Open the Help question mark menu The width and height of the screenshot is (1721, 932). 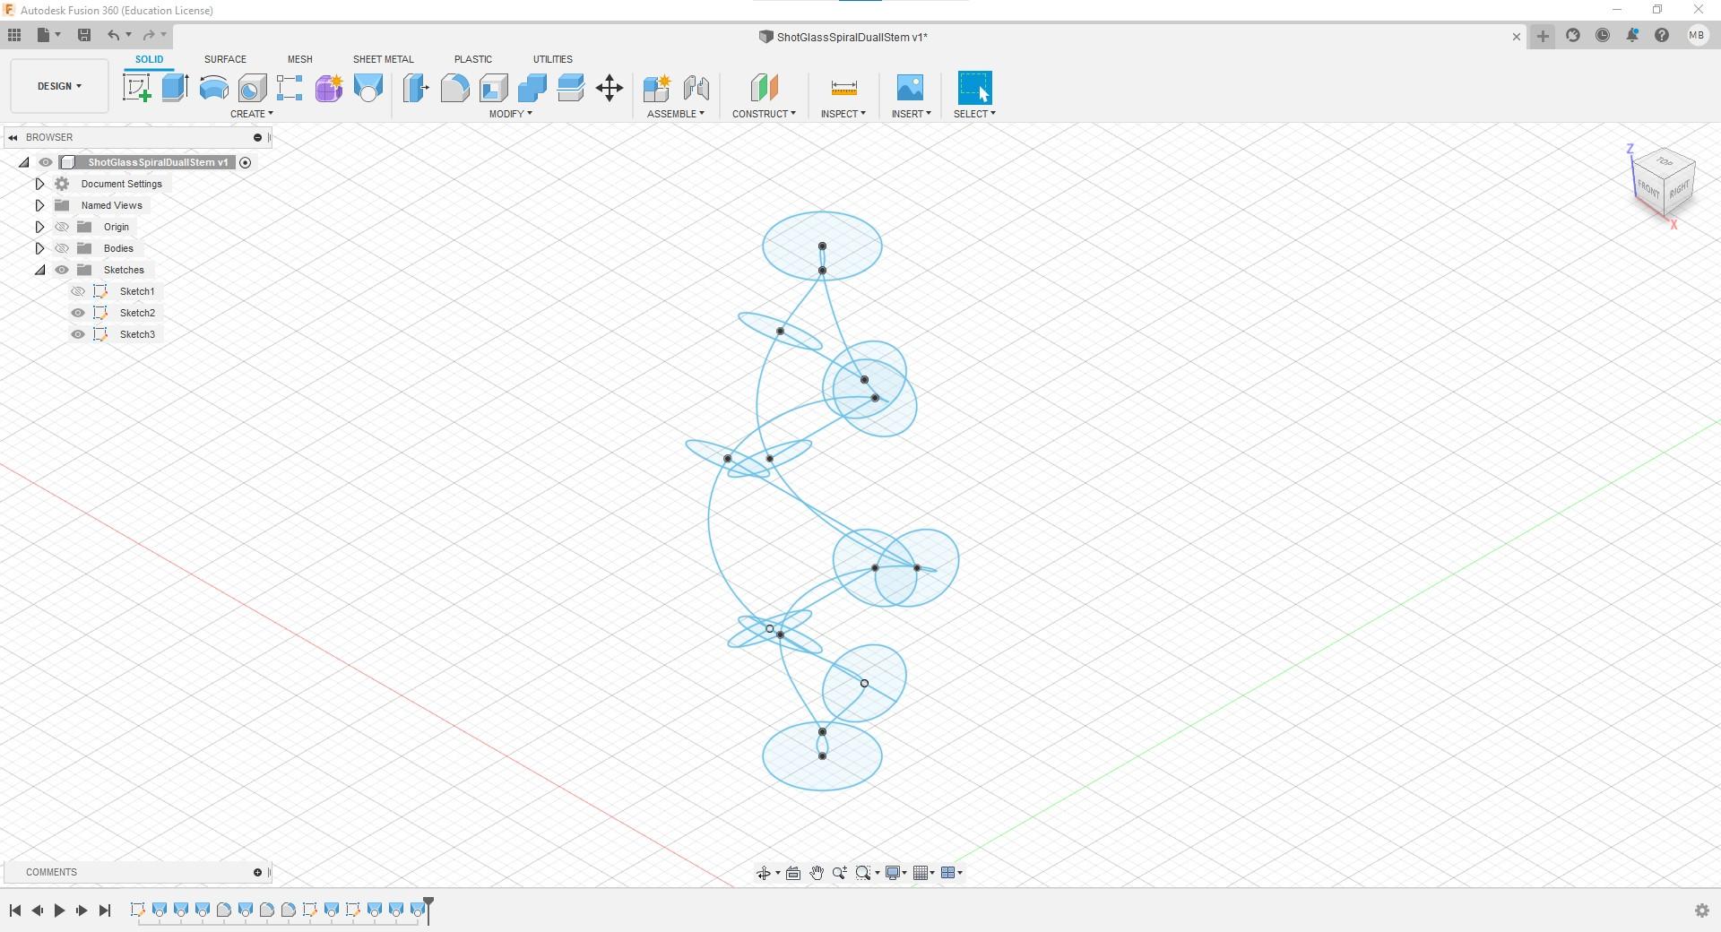(1662, 36)
